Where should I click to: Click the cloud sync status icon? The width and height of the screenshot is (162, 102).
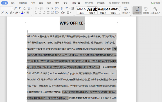pos(152,3)
